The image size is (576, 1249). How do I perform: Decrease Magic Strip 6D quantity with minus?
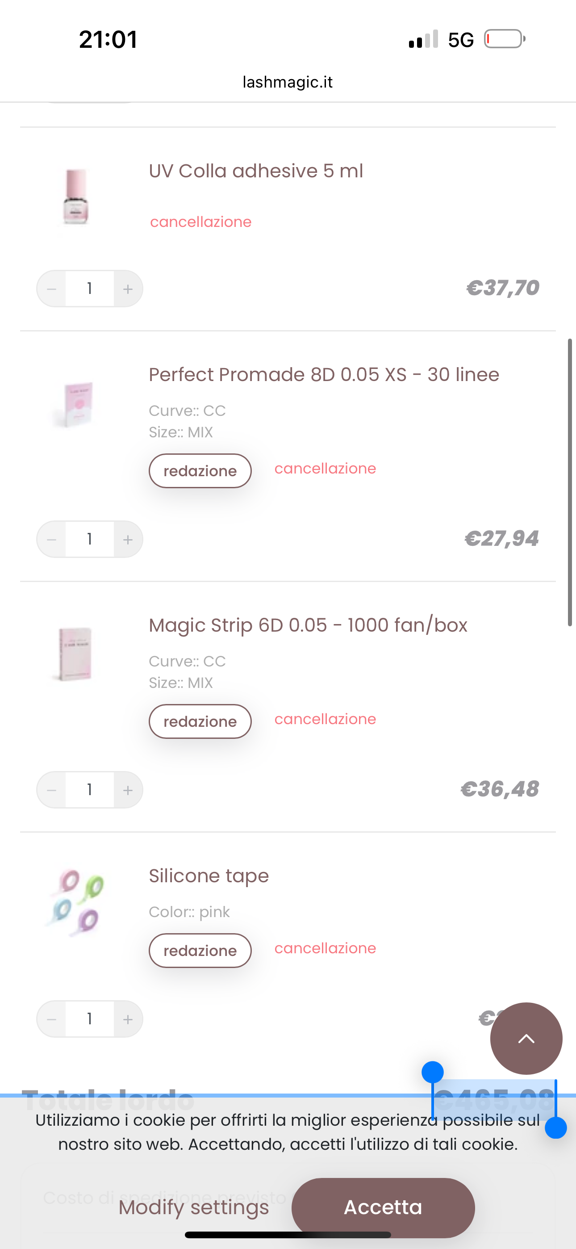click(52, 790)
